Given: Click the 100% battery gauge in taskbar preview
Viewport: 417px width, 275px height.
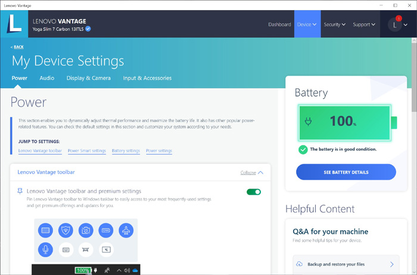Looking at the screenshot, I should pyautogui.click(x=83, y=270).
